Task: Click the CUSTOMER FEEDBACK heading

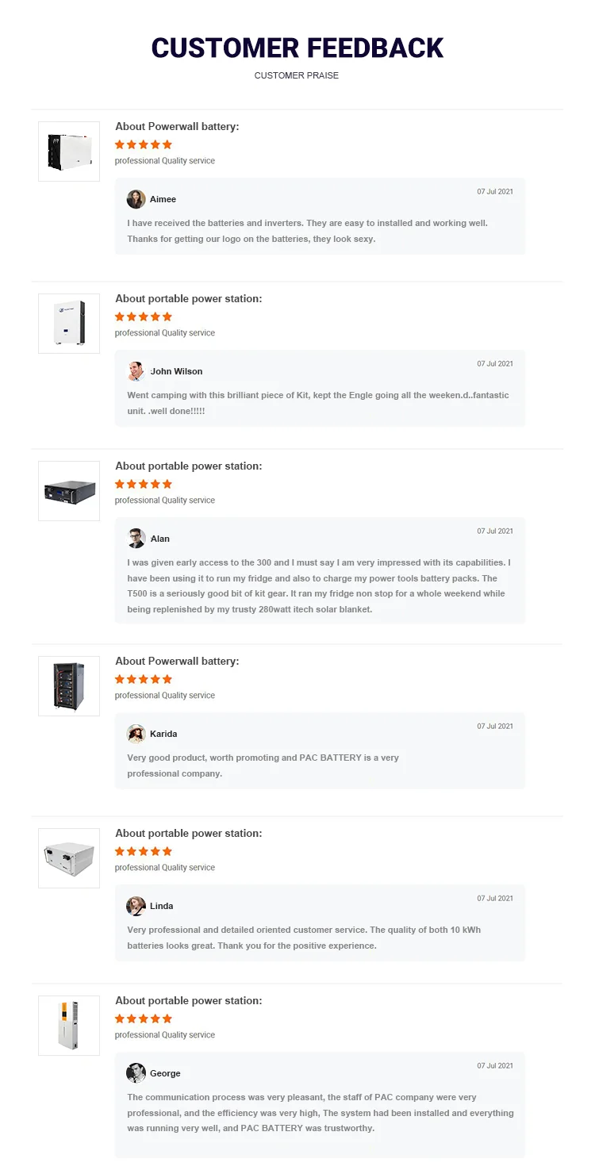Action: point(297,48)
